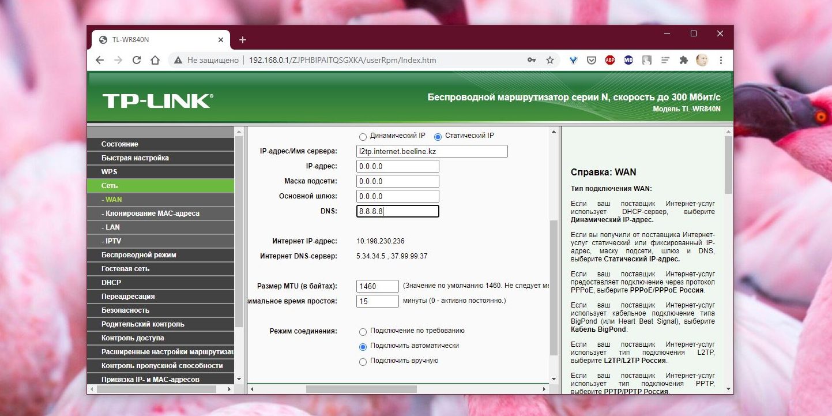
Task: Open the MD extension icon
Action: click(x=628, y=60)
